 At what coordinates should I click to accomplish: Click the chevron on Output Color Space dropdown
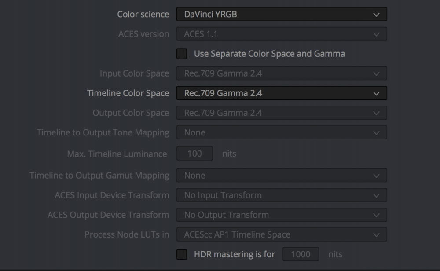(376, 113)
